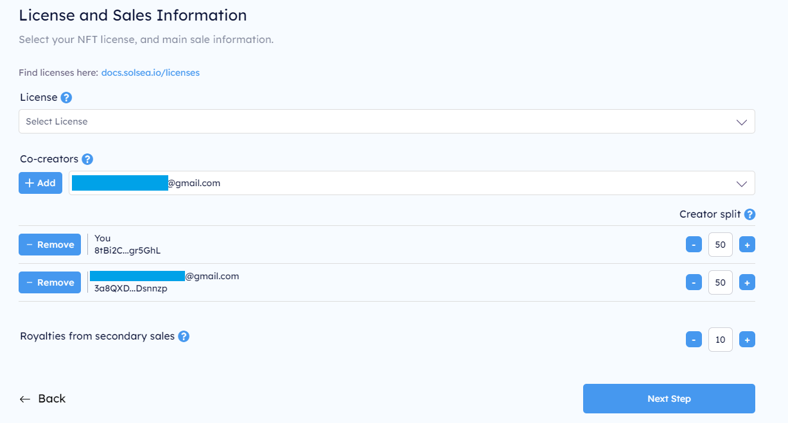Viewport: 788px width, 423px height.
Task: Decrease royalties percentage with minus button
Action: click(694, 340)
